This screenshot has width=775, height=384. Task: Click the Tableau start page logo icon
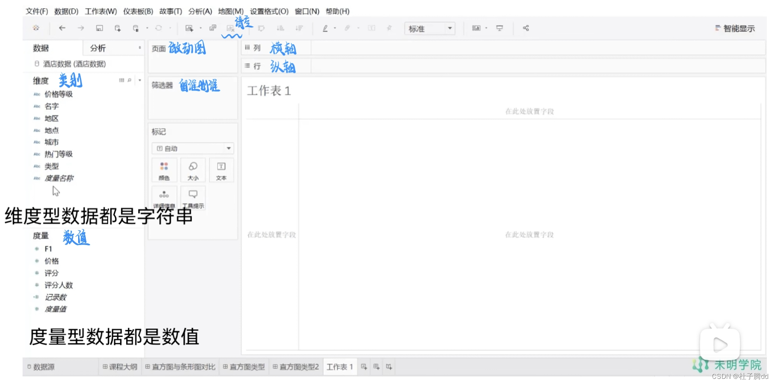(x=36, y=28)
